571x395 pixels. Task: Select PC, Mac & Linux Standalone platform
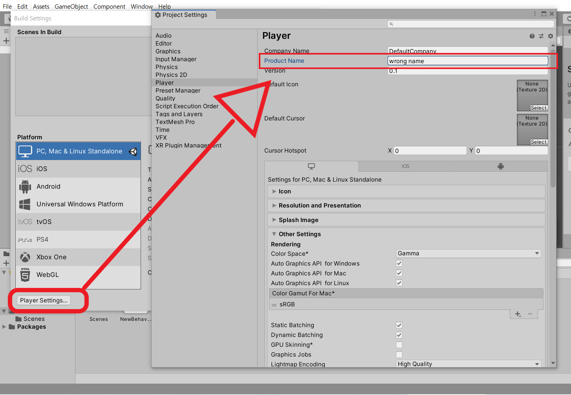[78, 151]
